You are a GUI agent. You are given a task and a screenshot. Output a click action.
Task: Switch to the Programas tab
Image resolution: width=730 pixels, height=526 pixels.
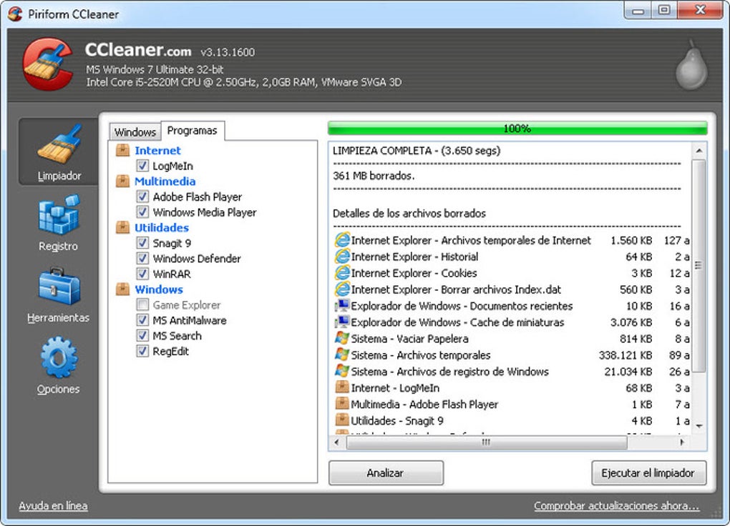[193, 131]
